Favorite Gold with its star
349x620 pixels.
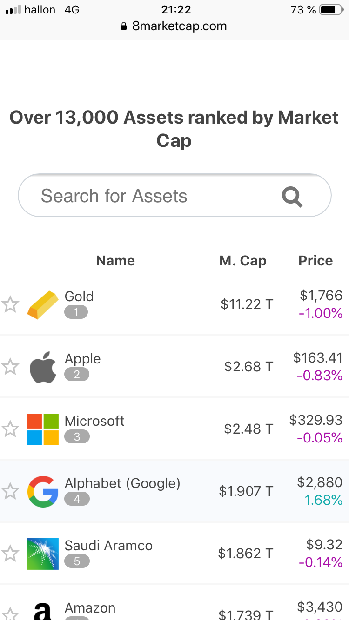tap(10, 305)
